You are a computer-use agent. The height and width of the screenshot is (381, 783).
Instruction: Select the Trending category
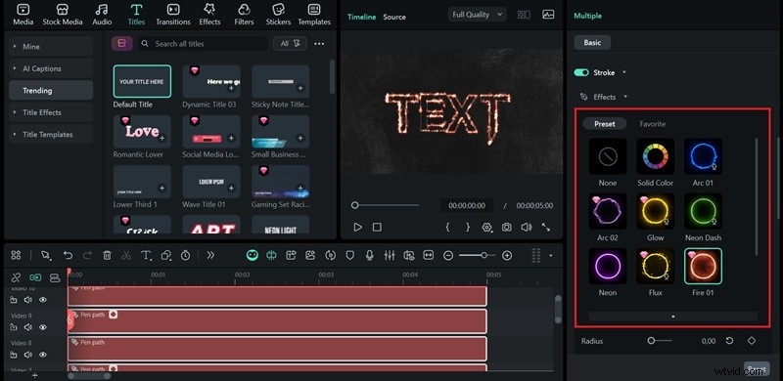pos(51,90)
